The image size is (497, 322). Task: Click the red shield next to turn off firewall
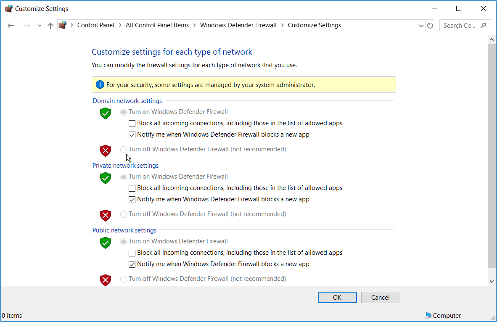[105, 150]
